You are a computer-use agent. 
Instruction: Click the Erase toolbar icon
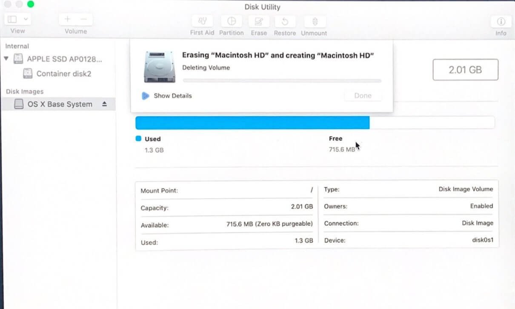tap(258, 21)
